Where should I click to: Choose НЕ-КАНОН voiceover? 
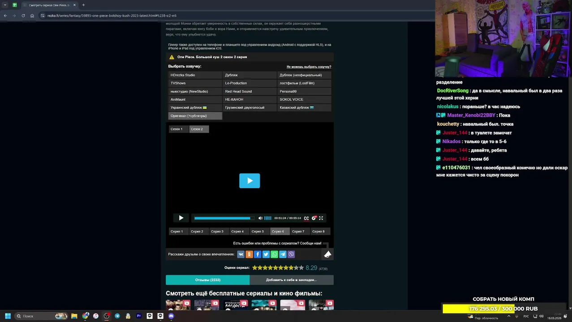(249, 99)
